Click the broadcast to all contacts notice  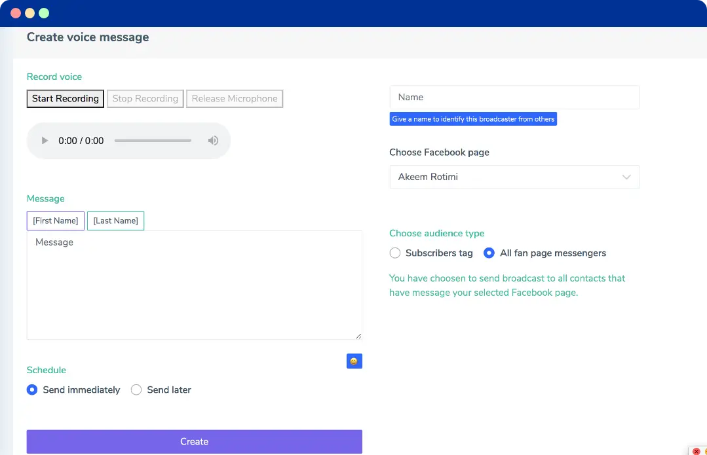coord(507,285)
